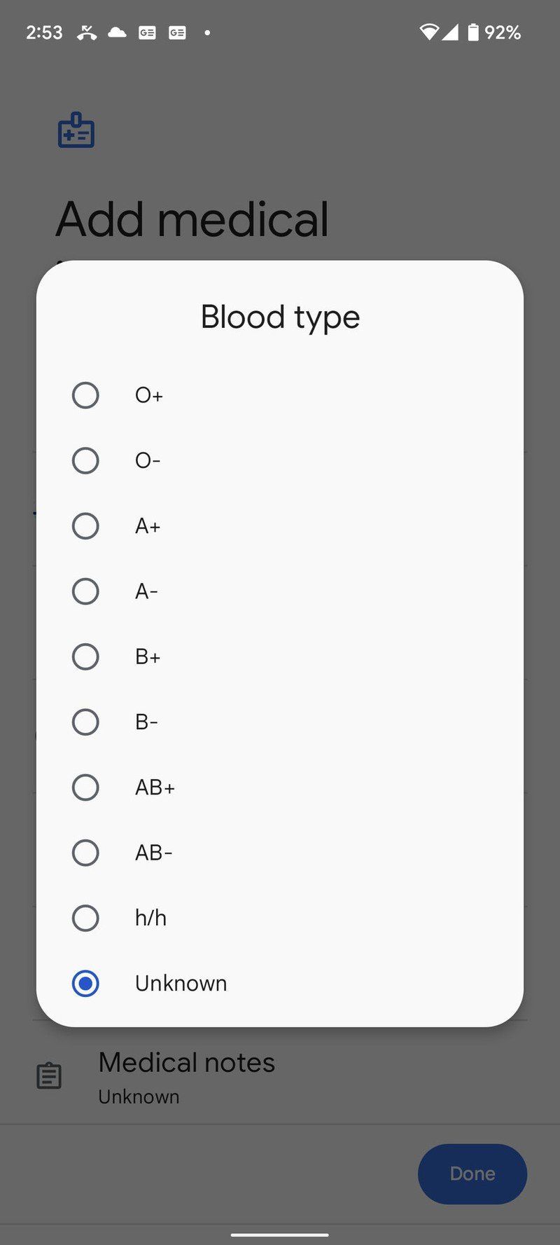
Task: Open the Medical notes entry
Action: click(x=186, y=1078)
